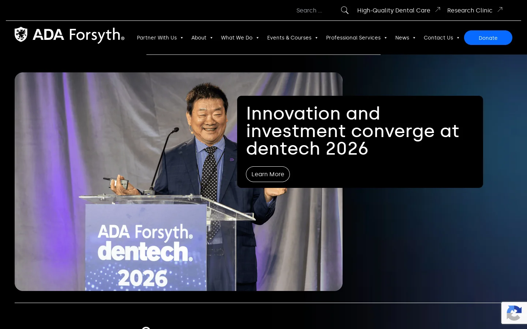The image size is (527, 329).
Task: Focus the Search input field
Action: 317,10
